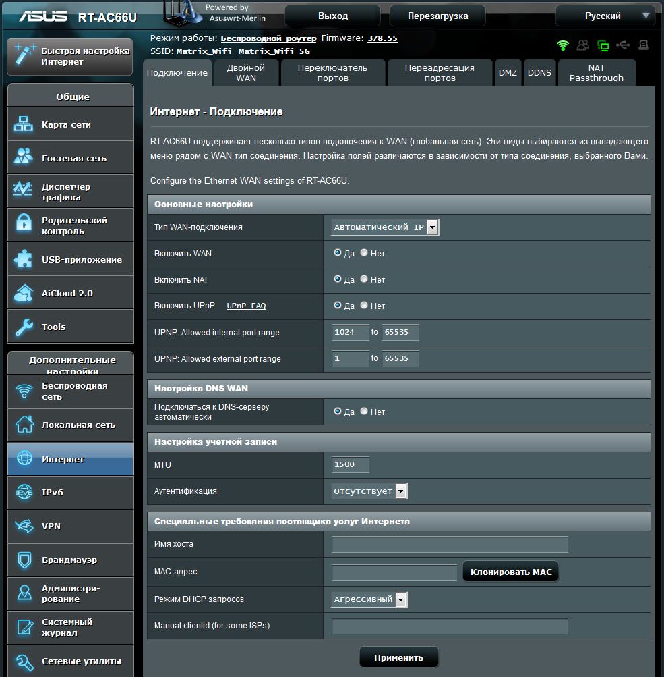Click the Беспроводной роутер mode link

pyautogui.click(x=268, y=38)
